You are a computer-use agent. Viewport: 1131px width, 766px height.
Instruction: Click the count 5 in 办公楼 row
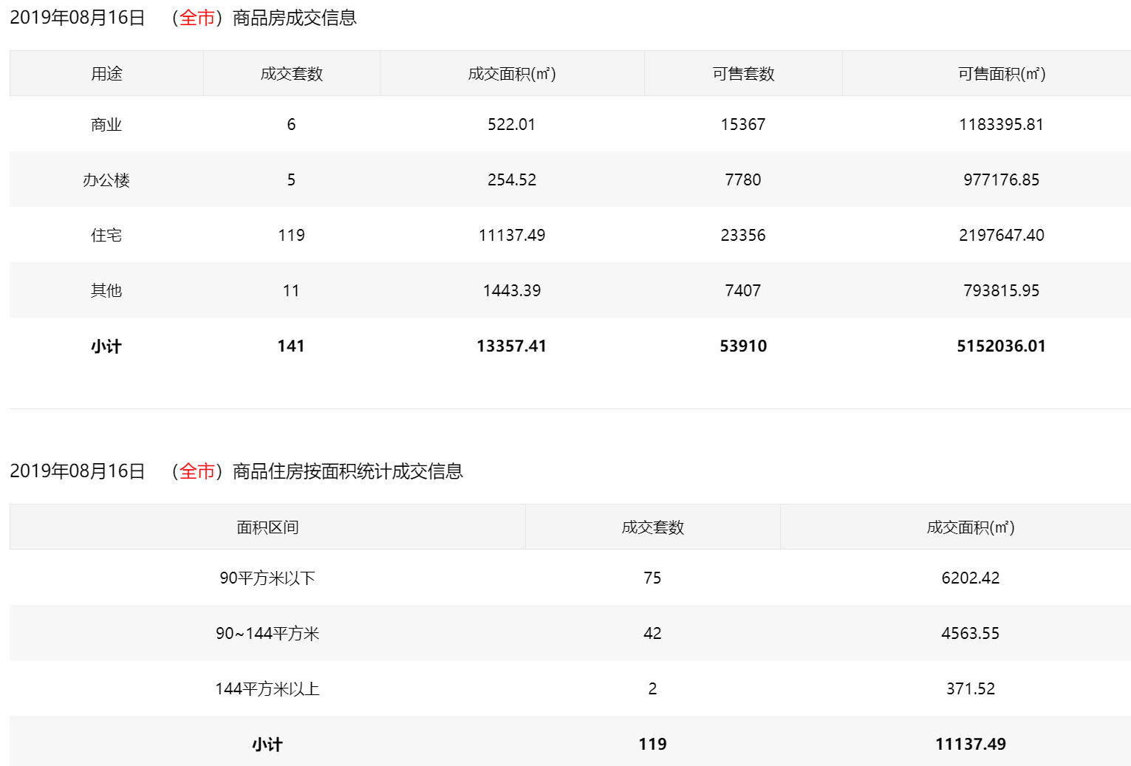[291, 179]
